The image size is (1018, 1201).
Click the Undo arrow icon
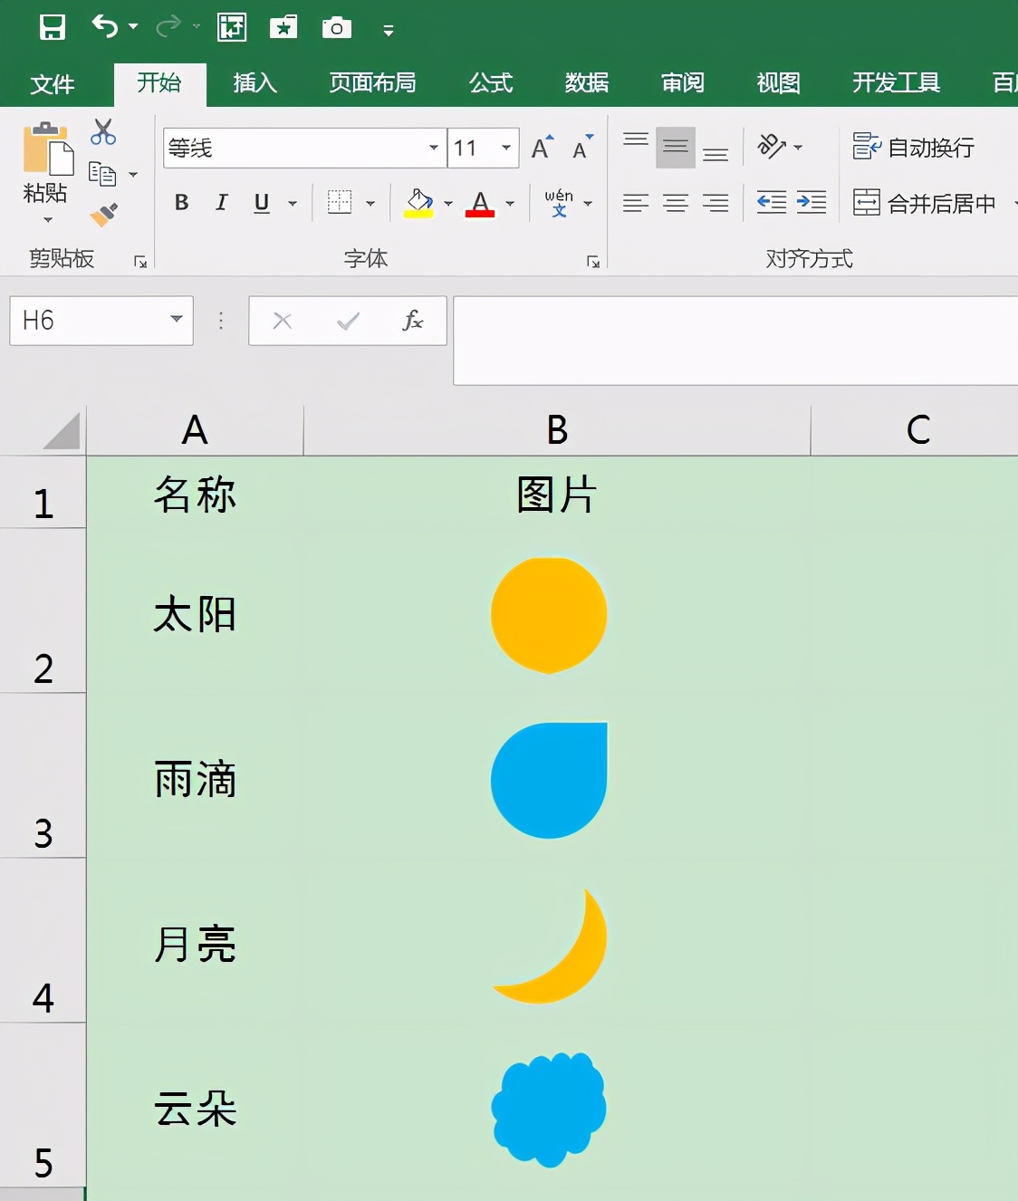pos(105,27)
